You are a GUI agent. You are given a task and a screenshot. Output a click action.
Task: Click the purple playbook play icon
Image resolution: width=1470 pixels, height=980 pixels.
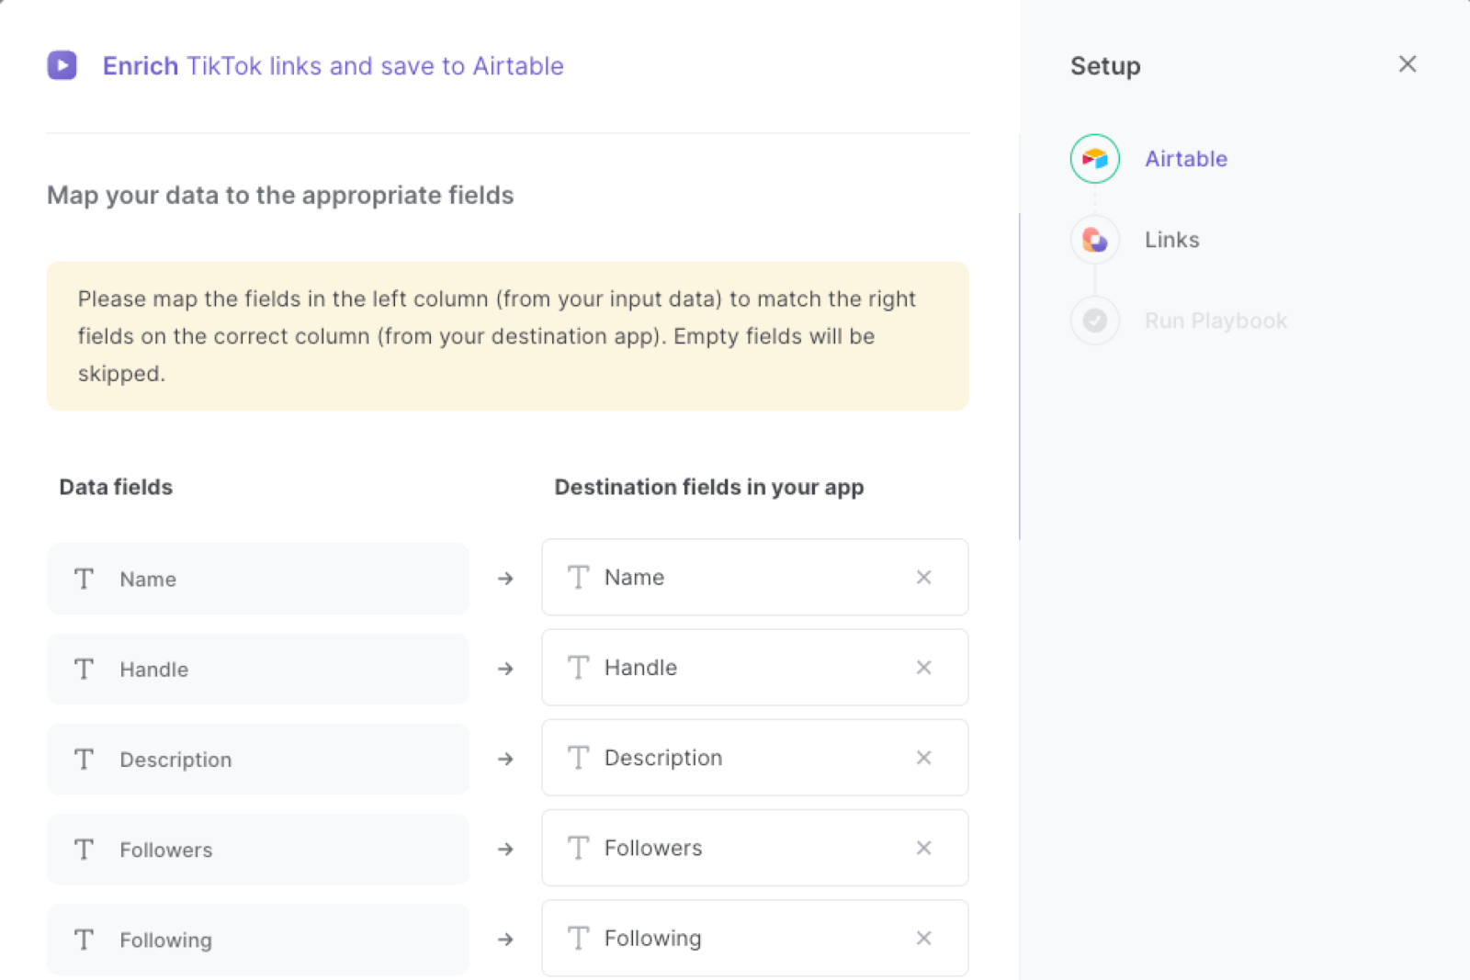click(62, 65)
